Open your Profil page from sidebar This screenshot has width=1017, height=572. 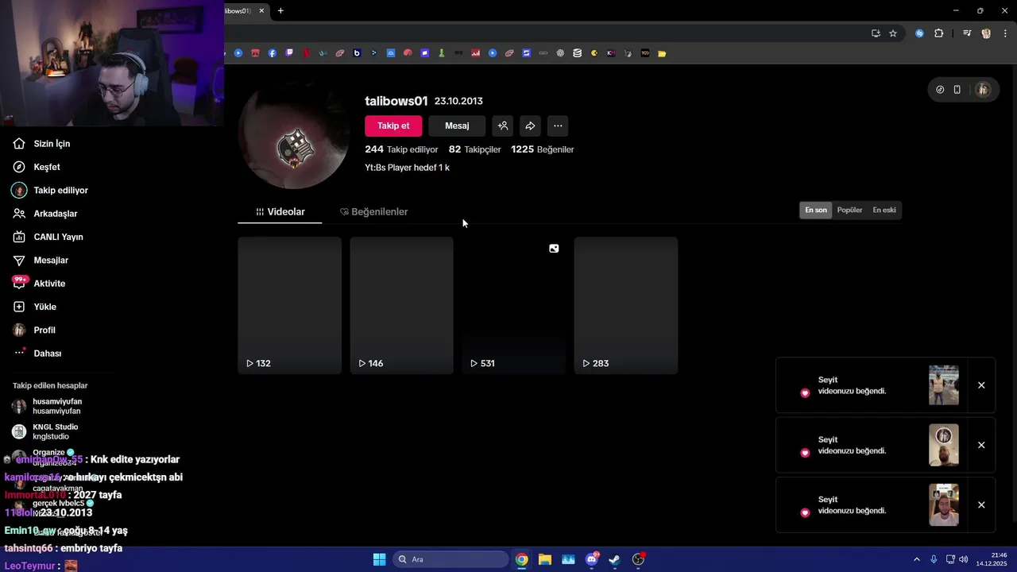point(44,330)
